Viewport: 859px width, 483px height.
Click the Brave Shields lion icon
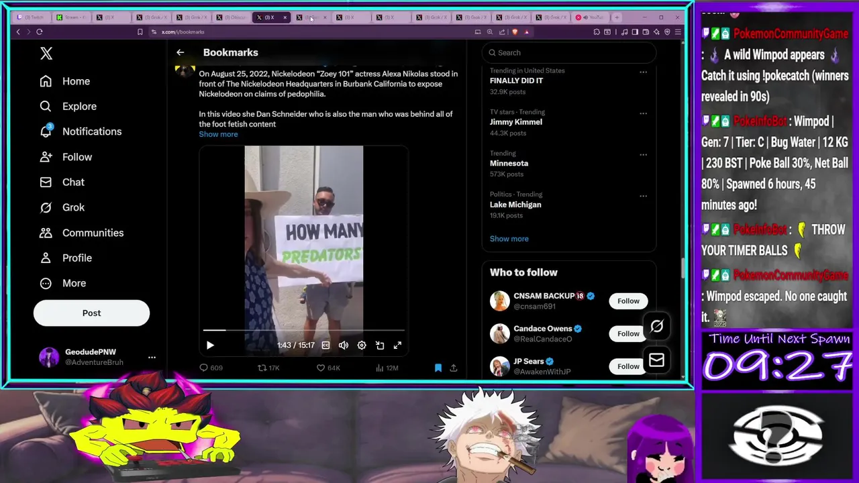pyautogui.click(x=515, y=32)
